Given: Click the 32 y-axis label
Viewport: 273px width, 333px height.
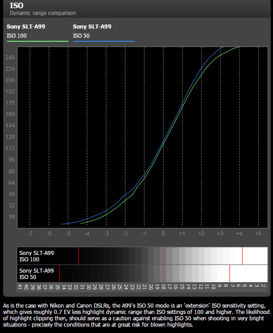Looking at the screenshot, I should tap(12, 206).
